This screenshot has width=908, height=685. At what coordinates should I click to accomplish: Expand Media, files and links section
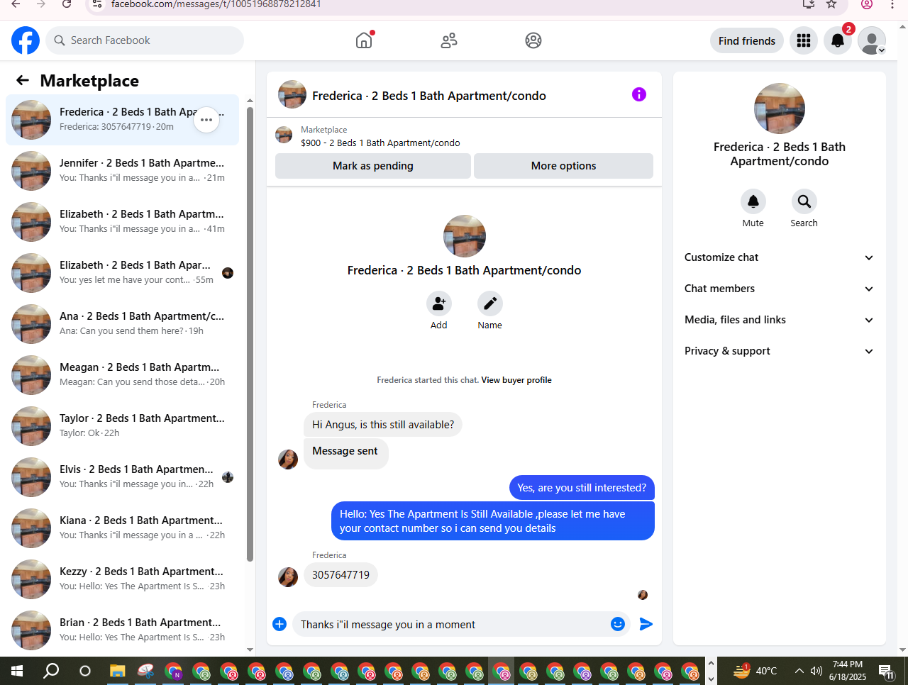coord(780,320)
